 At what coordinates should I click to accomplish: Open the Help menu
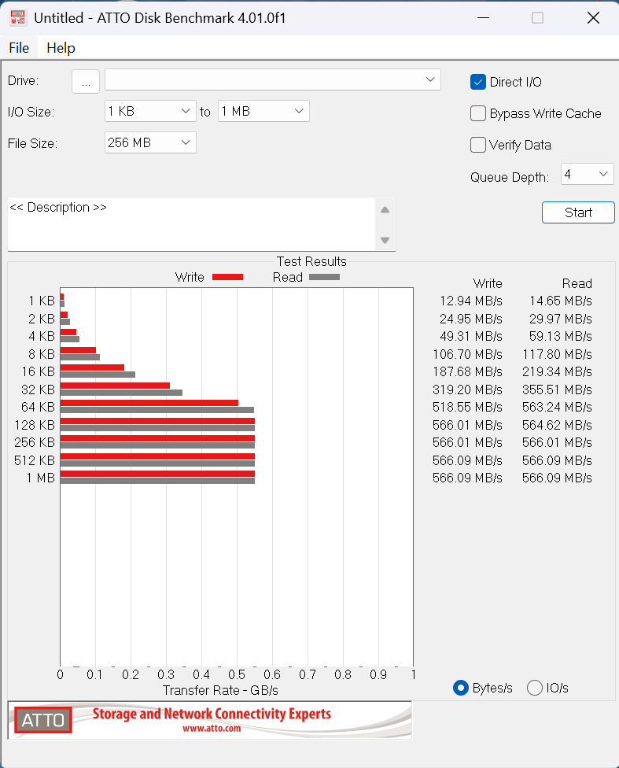[61, 48]
